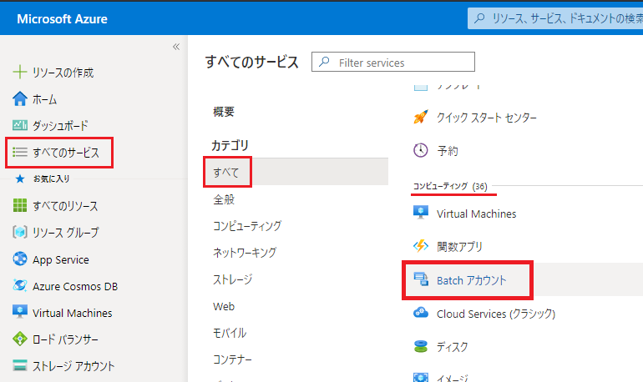This screenshot has height=382, width=643.
Task: Go to ホーム in the sidebar
Action: [x=45, y=99]
